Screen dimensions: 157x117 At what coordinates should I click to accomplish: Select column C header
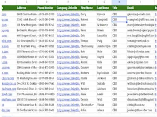pos(26,2)
